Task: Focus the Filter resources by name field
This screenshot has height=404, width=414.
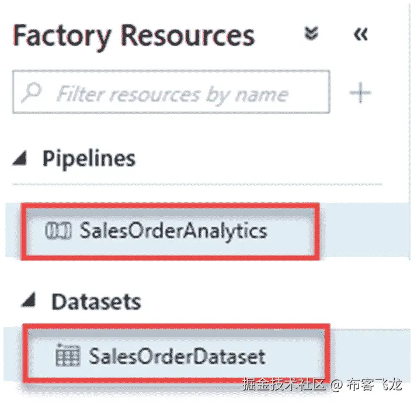Action: point(171,92)
